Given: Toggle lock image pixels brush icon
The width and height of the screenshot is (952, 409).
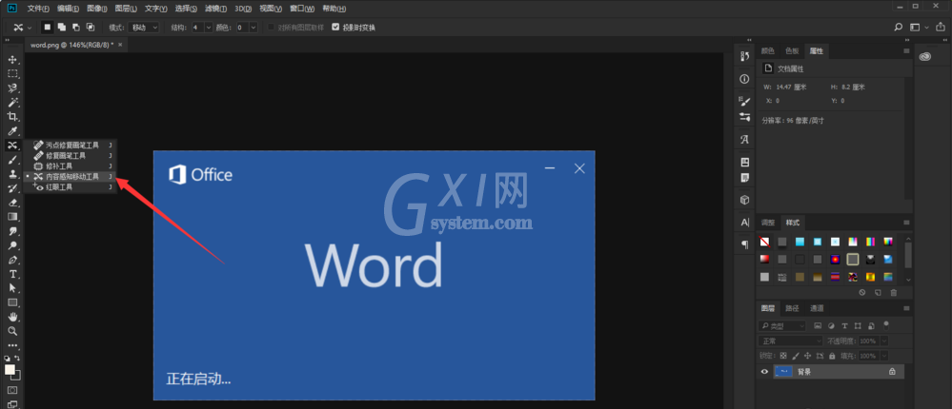Looking at the screenshot, I should point(796,356).
